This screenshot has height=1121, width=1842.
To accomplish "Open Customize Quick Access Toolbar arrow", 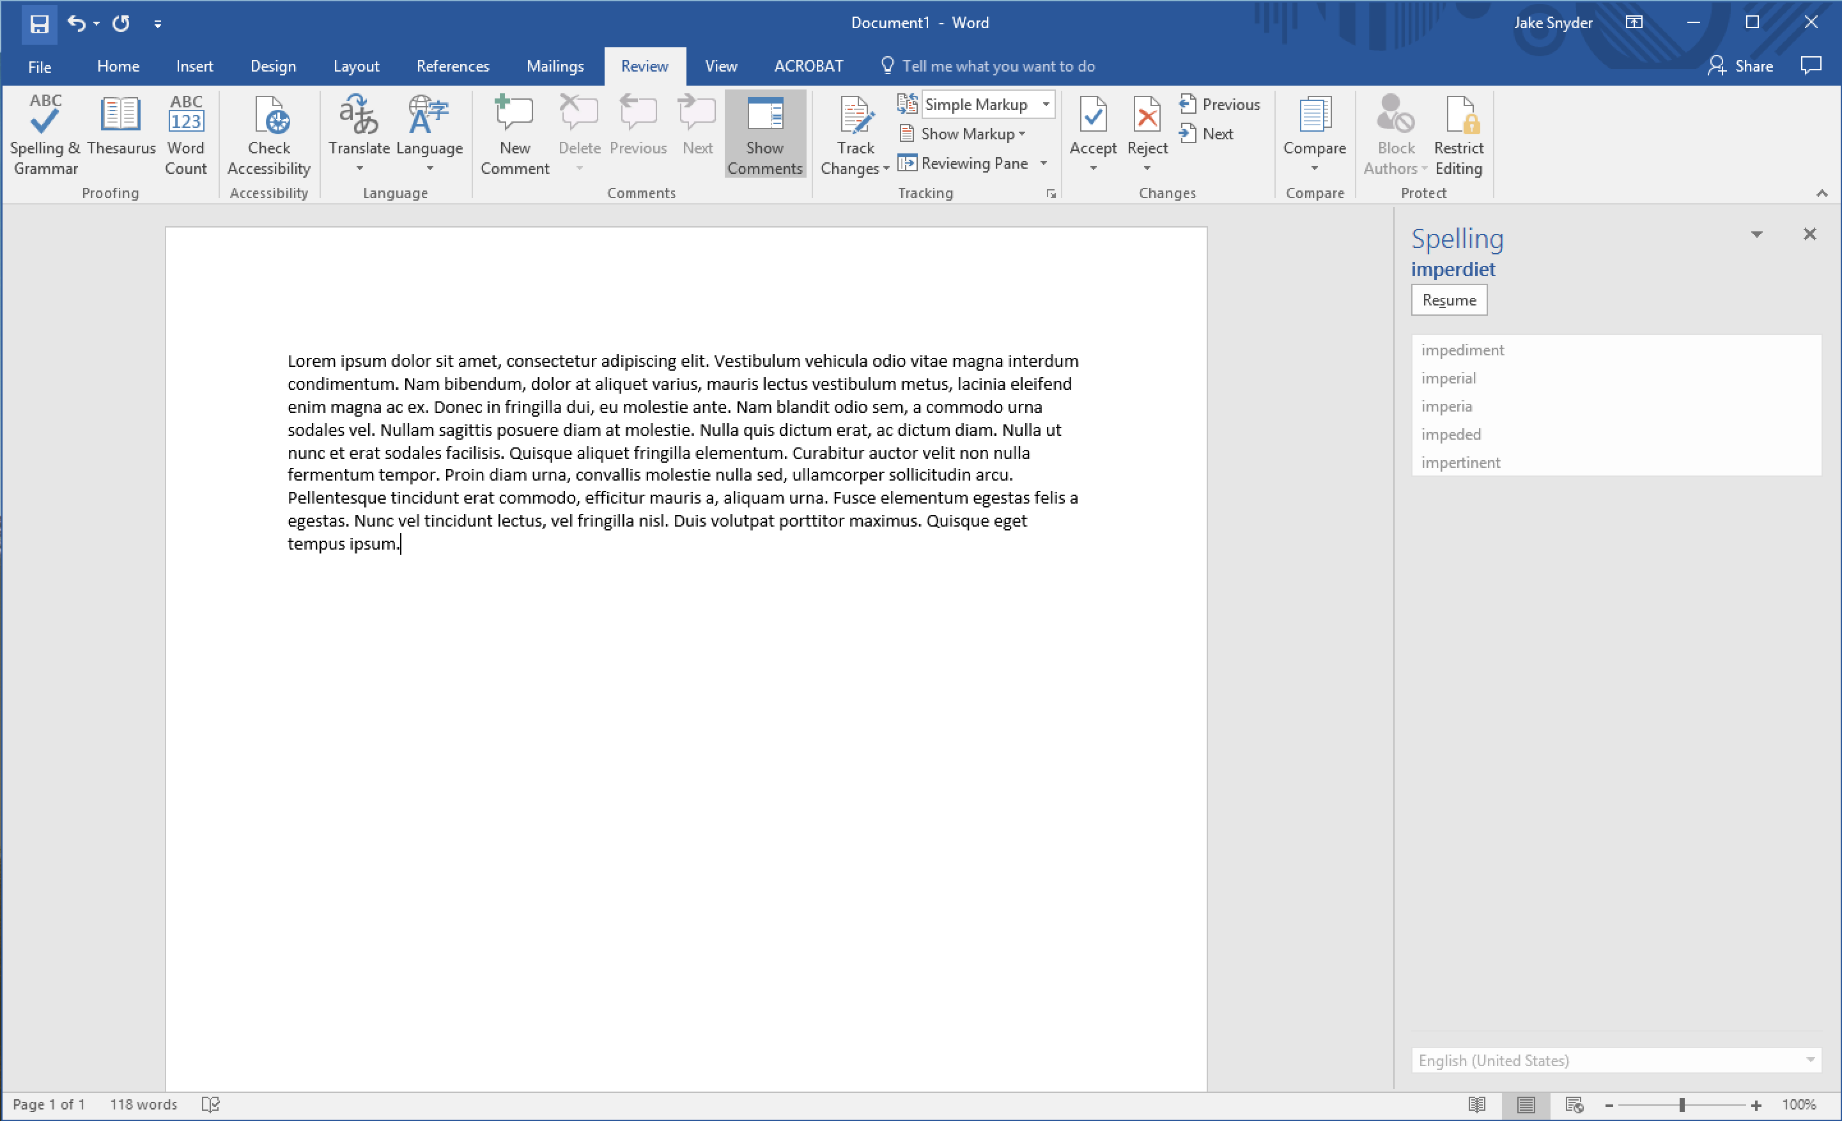I will click(x=158, y=24).
